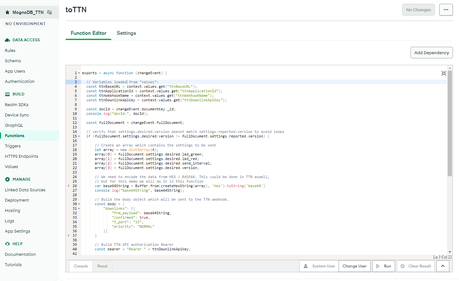Open Tutorials link

[x=13, y=265]
